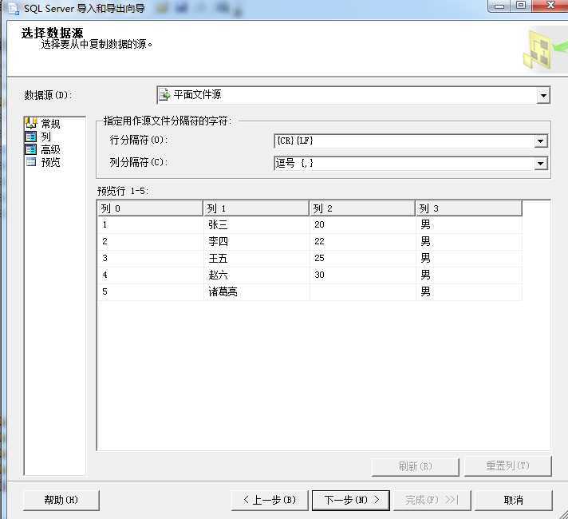Click the age value 25 cell
Viewport: 568px width, 519px height.
(x=363, y=258)
